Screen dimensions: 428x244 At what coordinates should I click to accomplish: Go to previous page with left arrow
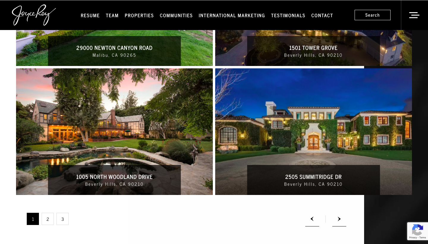click(312, 219)
